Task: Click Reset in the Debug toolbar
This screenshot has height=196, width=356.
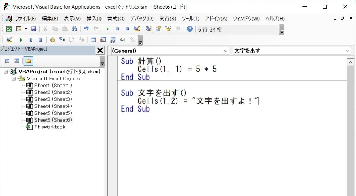Action: click(40, 40)
